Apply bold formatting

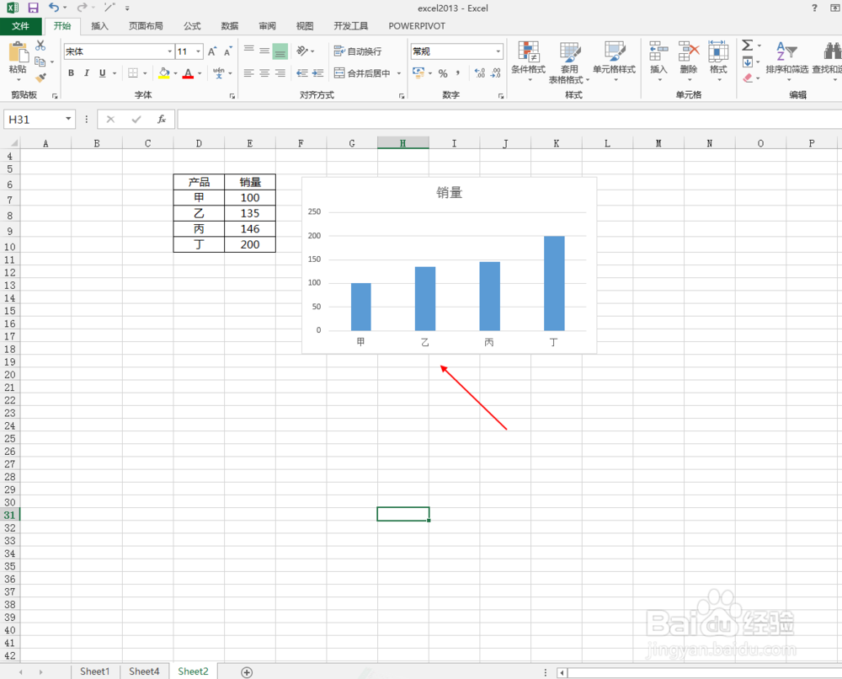(x=72, y=73)
